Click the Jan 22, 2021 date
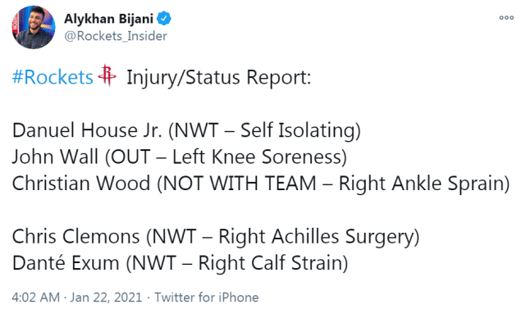This screenshot has height=309, width=526. click(106, 298)
